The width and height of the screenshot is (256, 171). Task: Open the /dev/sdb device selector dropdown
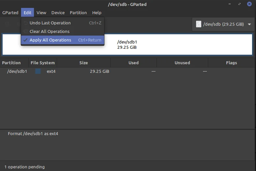pyautogui.click(x=223, y=24)
